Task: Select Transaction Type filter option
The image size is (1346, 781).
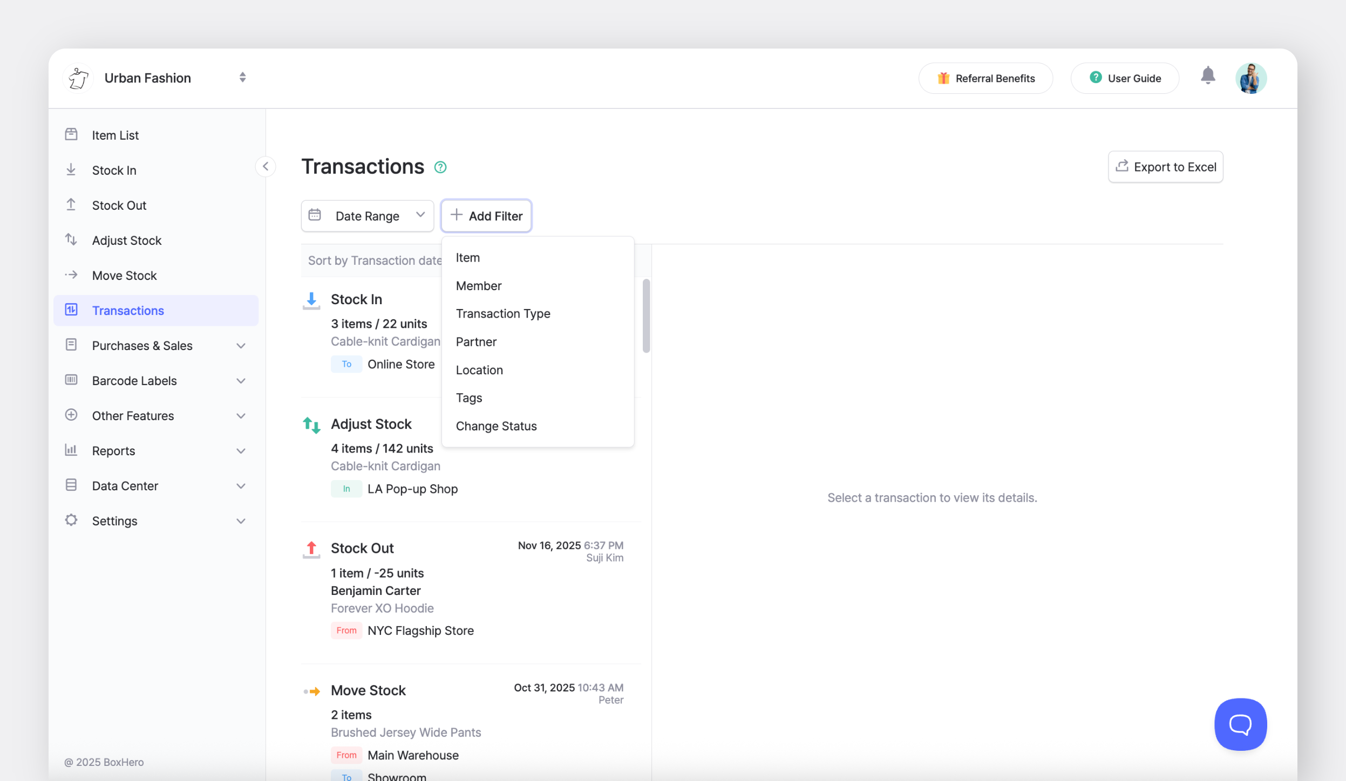Action: 502,314
